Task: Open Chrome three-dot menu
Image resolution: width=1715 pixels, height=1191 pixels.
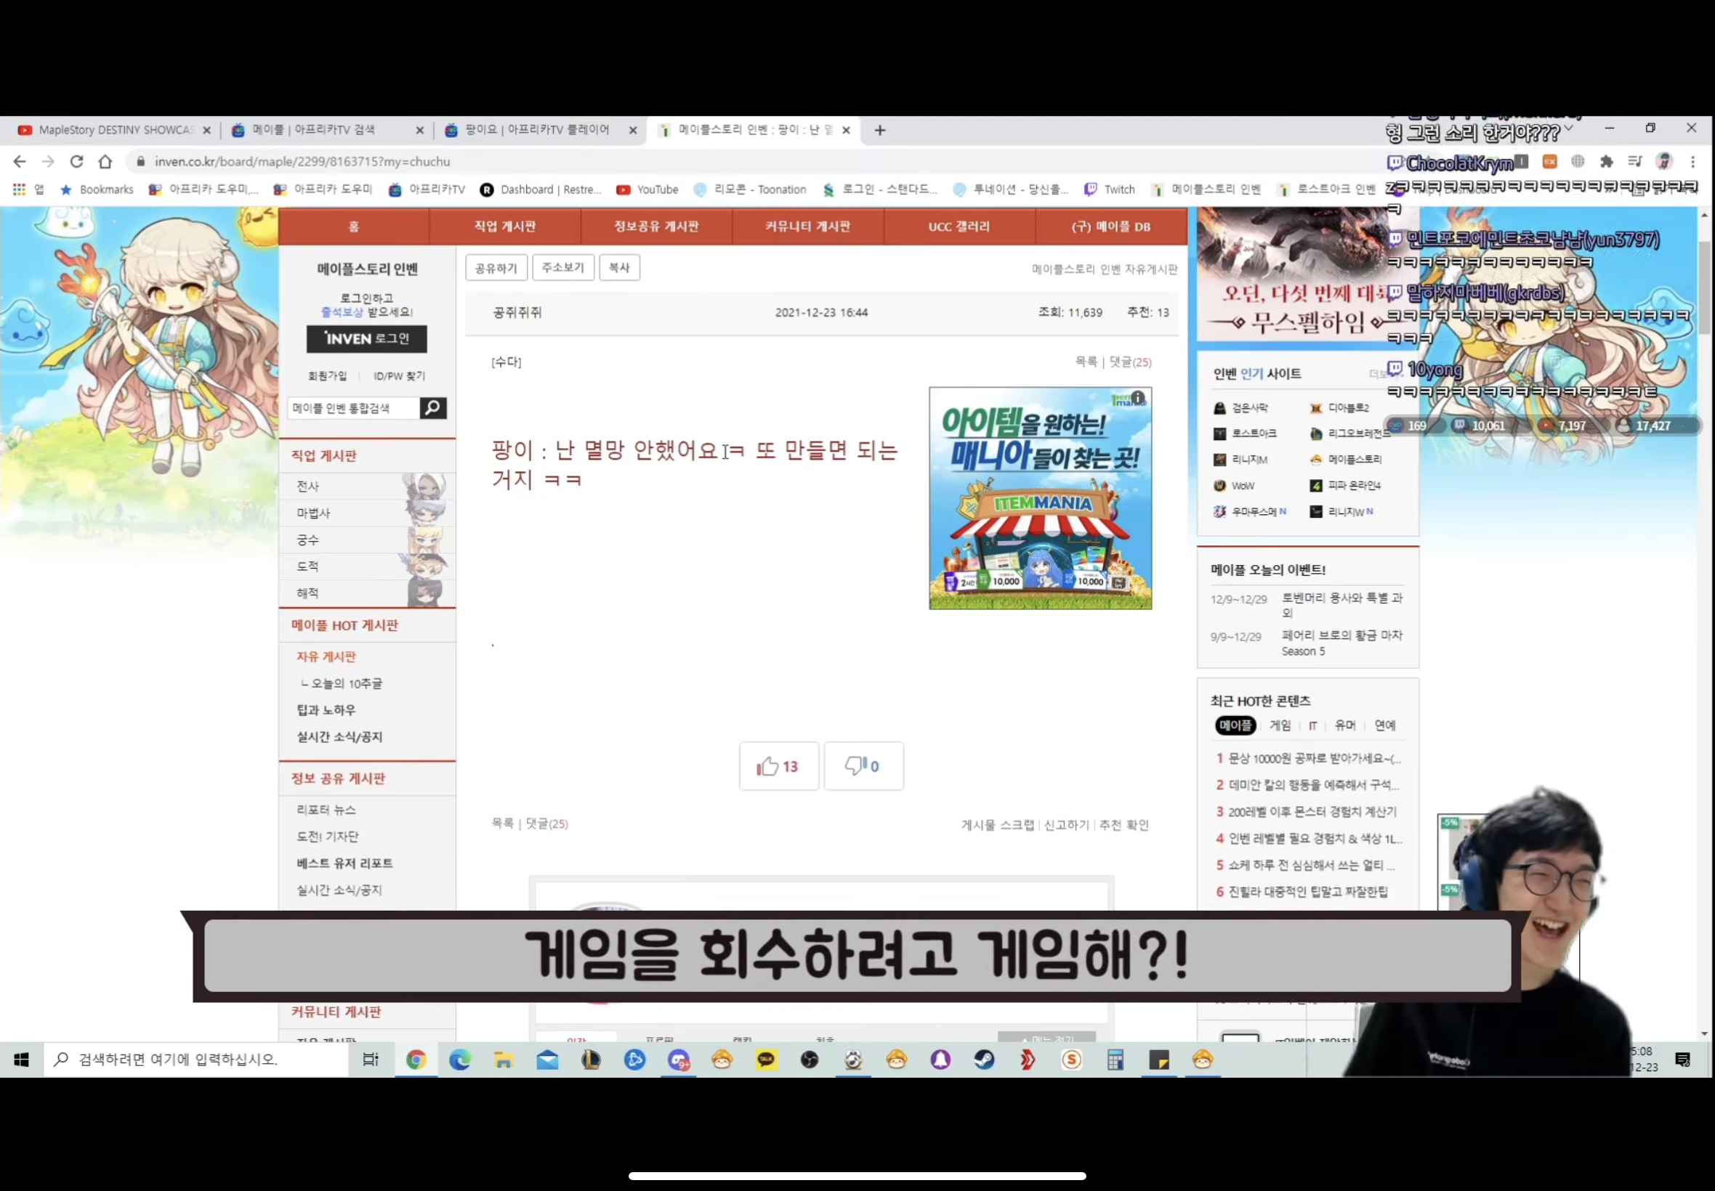Action: click(x=1692, y=161)
